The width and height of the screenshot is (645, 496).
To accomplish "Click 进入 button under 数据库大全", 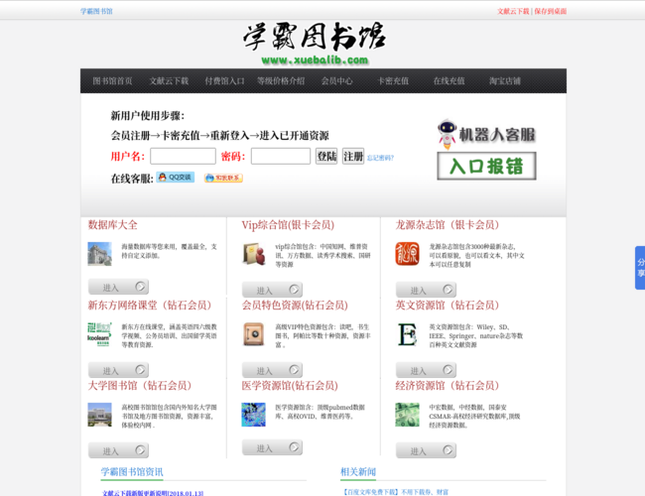I will pyautogui.click(x=118, y=287).
